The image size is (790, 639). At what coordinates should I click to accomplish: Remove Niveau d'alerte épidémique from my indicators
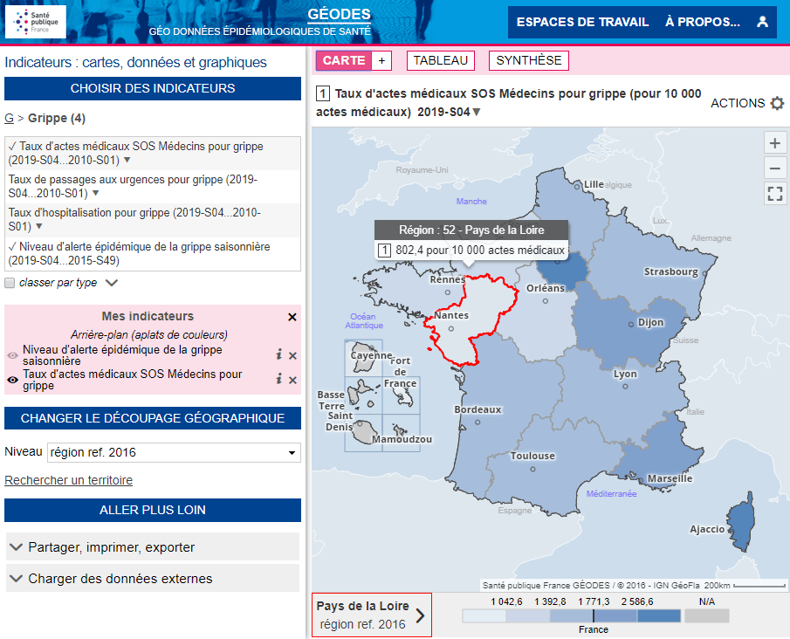[292, 355]
